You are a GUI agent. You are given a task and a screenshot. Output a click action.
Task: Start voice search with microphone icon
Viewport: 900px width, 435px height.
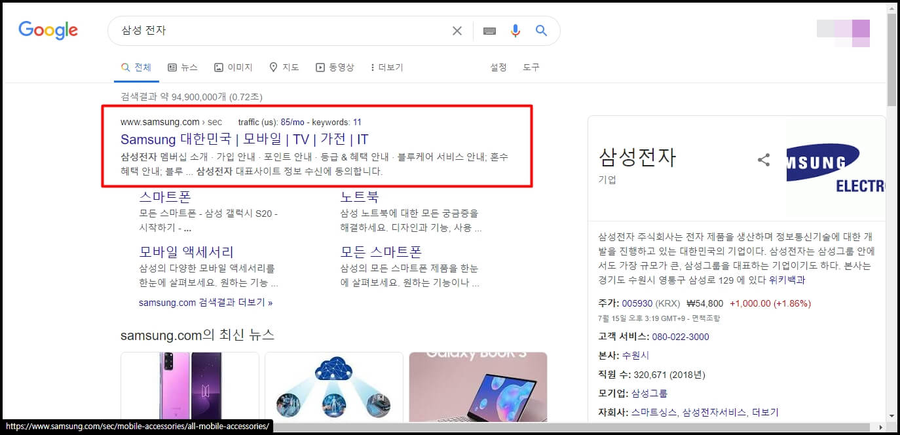(516, 31)
